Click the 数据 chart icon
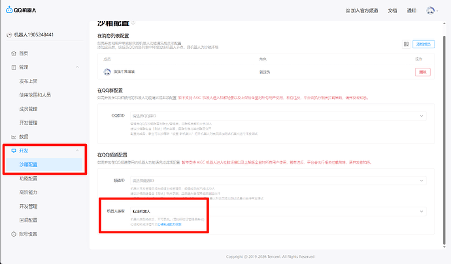This screenshot has width=451, height=264. click(x=14, y=137)
